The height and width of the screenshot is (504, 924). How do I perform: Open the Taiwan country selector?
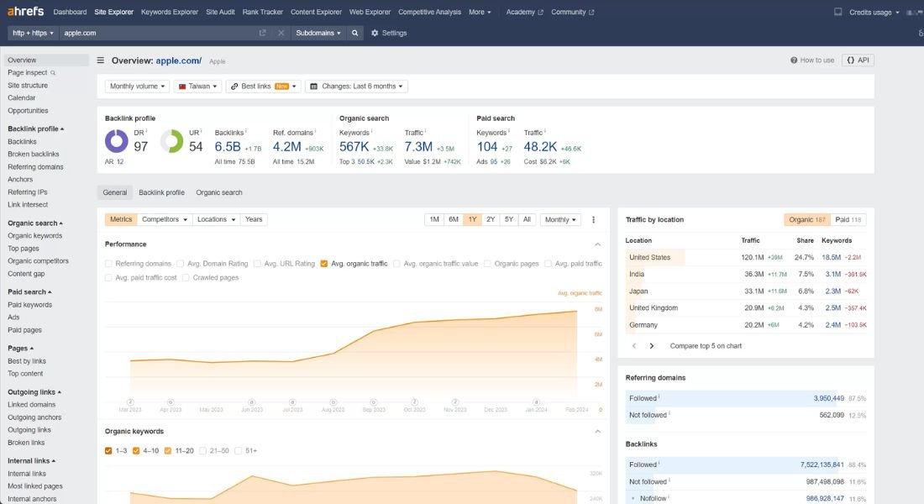(195, 86)
